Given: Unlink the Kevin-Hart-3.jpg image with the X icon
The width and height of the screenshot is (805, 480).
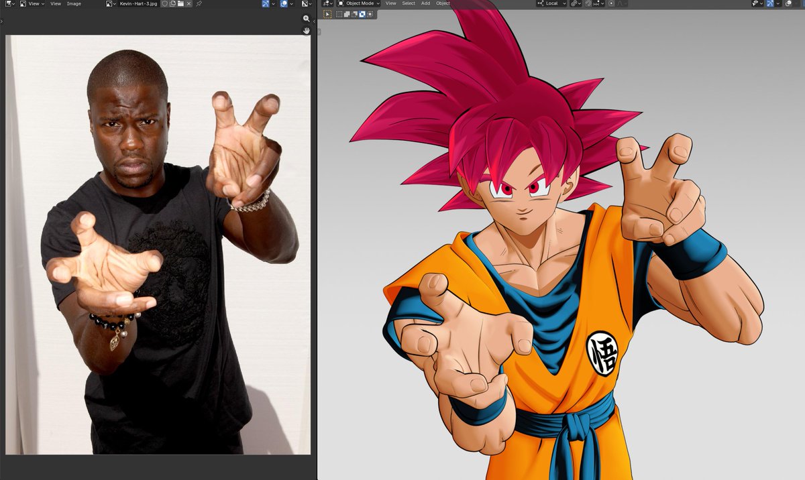Looking at the screenshot, I should tap(189, 3).
